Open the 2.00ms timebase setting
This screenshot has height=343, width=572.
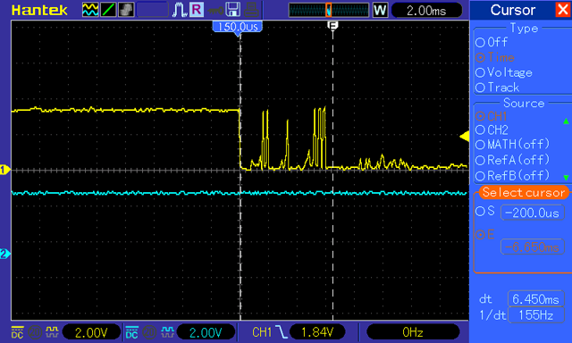[426, 10]
